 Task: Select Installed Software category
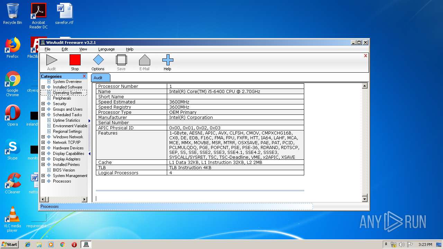[x=67, y=87]
